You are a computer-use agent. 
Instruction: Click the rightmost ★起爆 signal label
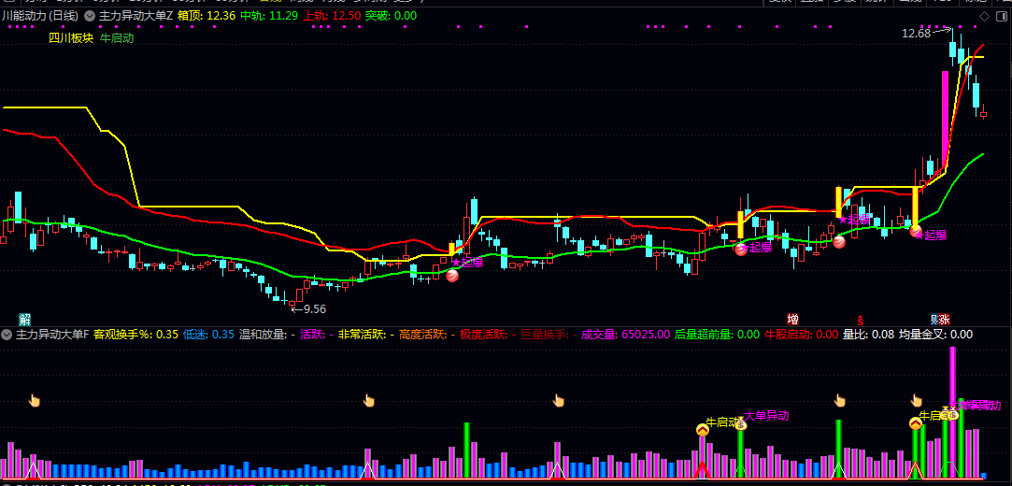(931, 235)
